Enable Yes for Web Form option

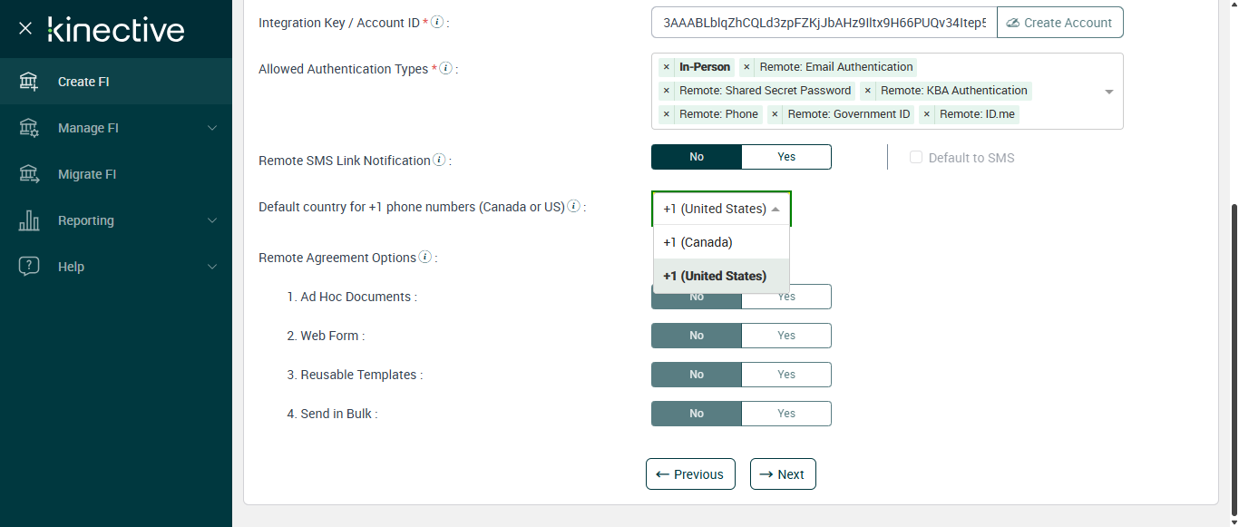pyautogui.click(x=785, y=336)
